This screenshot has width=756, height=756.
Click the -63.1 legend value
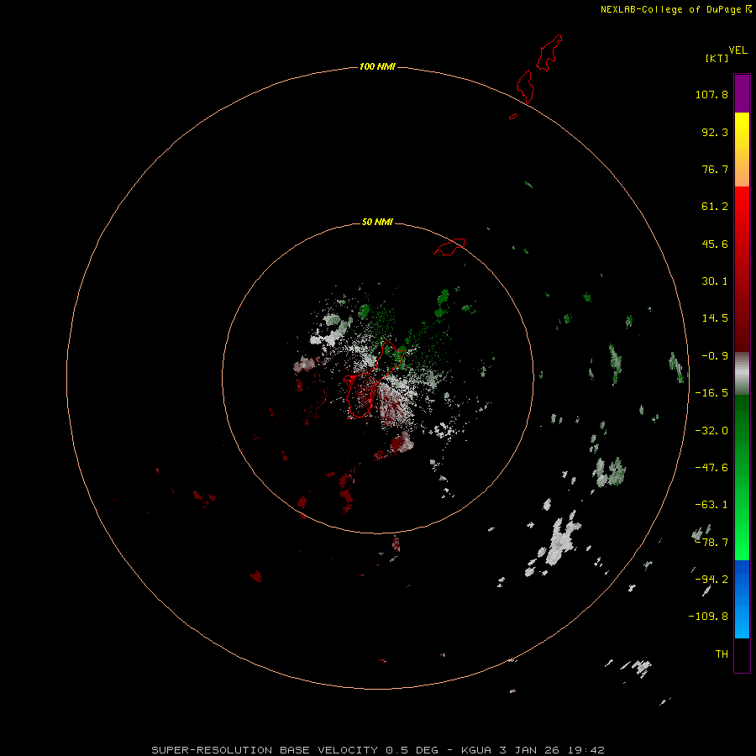pos(711,505)
